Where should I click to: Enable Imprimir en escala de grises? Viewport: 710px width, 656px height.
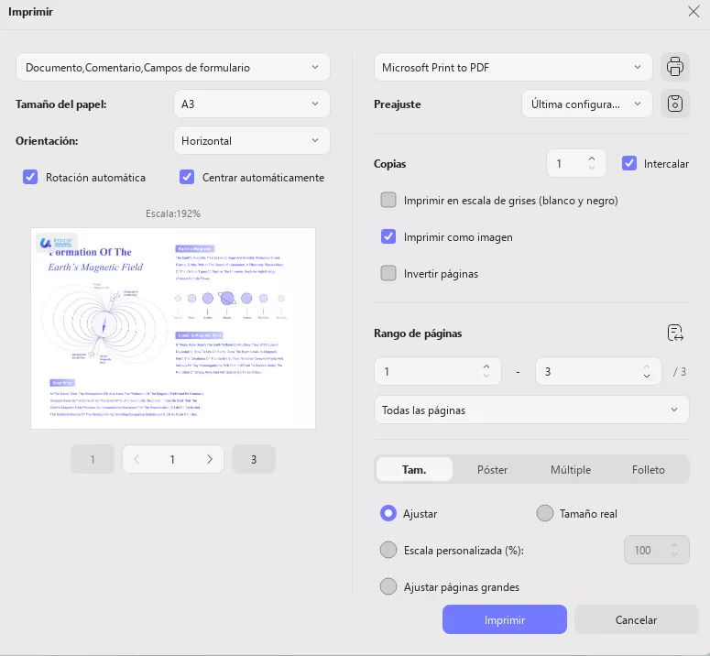coord(388,200)
